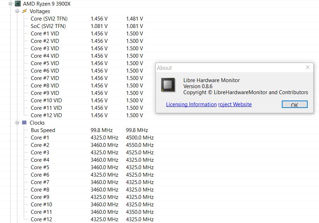This screenshot has height=223, width=319.
Task: Click the AMD Ryzen 9 3900X CPU chip icon
Action: point(18,4)
